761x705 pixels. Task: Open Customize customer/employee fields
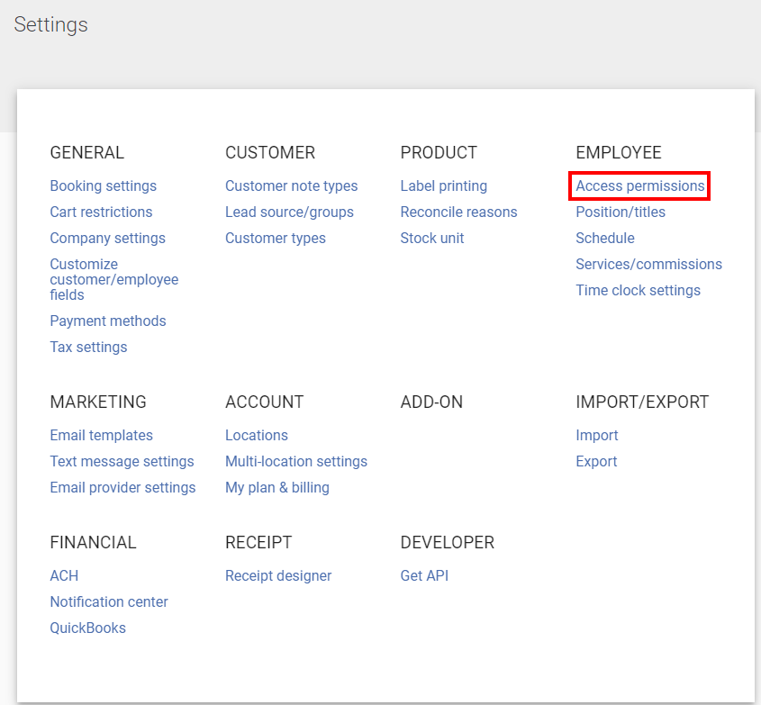coord(113,280)
